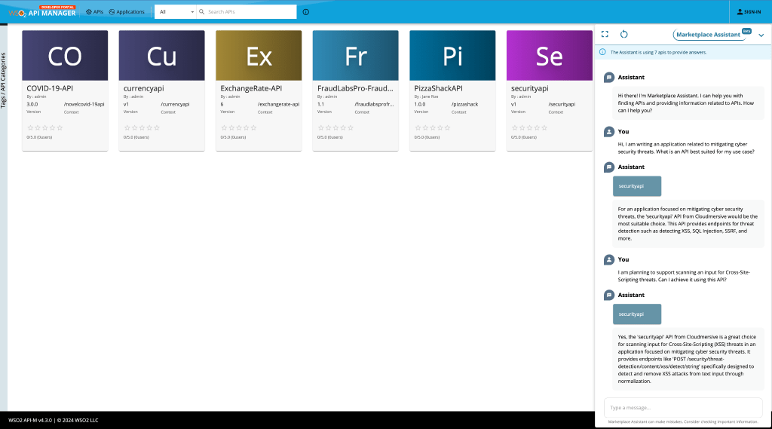Give ExchangeRate-API a one-star rating
Image resolution: width=772 pixels, height=429 pixels.
[x=224, y=128]
